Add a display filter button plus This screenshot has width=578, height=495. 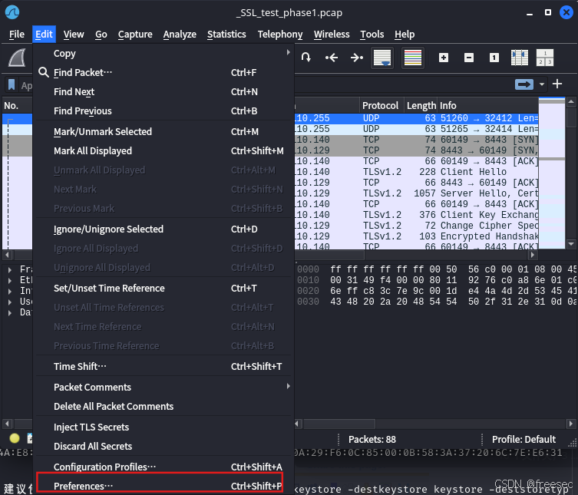pos(557,84)
